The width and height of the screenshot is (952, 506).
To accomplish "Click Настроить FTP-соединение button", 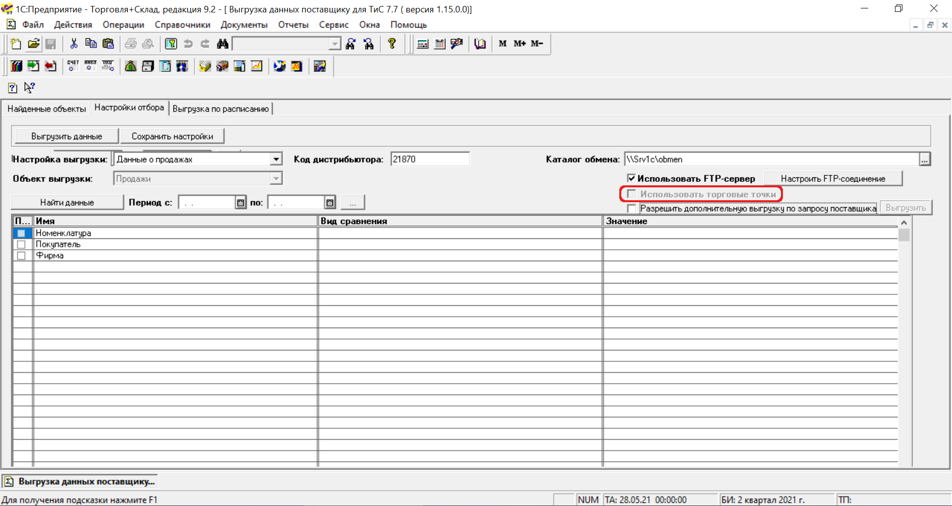I will (833, 178).
